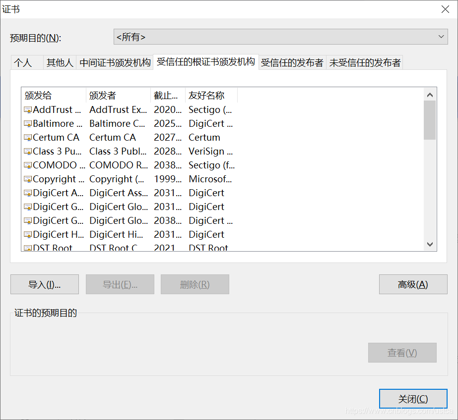
Task: Click the 导入 button
Action: point(44,284)
